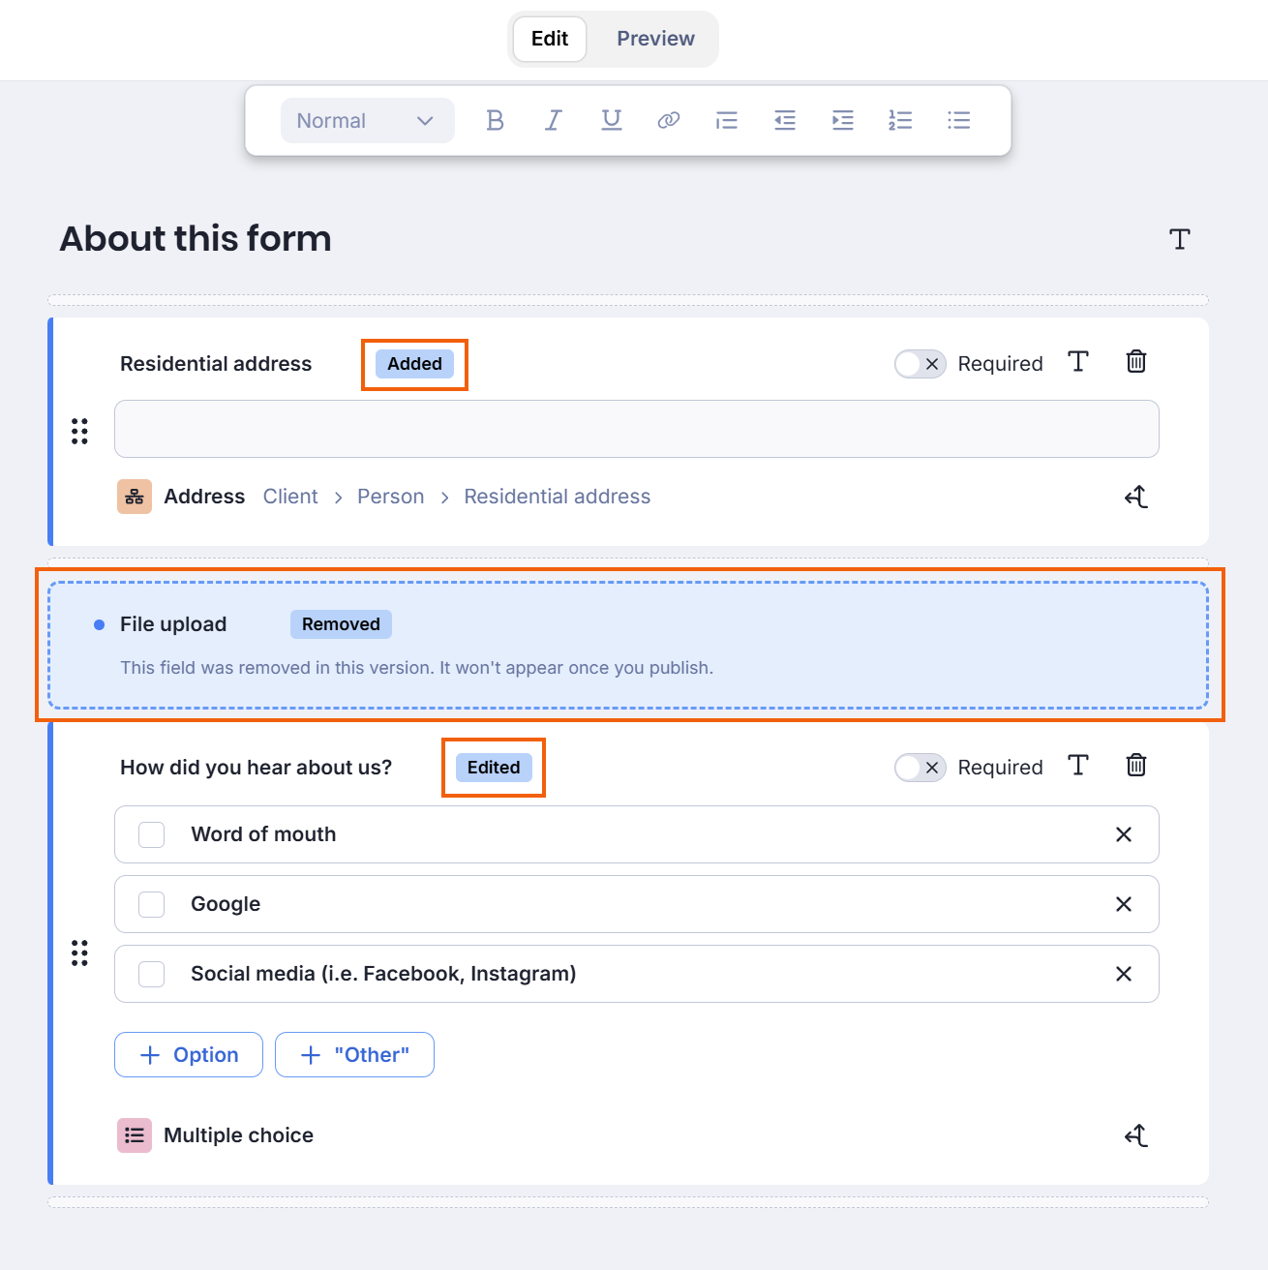1268x1270 pixels.
Task: Select the numbered list icon
Action: coord(900,120)
